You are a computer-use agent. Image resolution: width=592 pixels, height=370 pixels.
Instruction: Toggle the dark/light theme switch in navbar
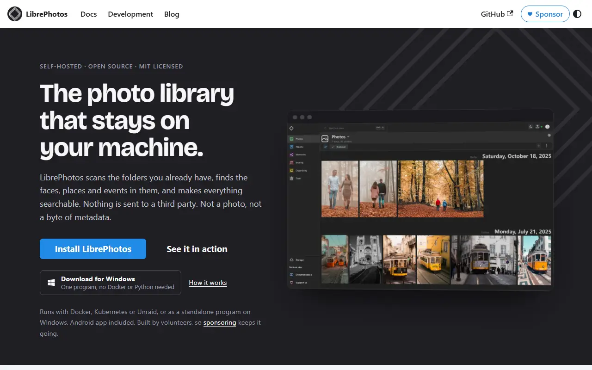[x=577, y=14]
